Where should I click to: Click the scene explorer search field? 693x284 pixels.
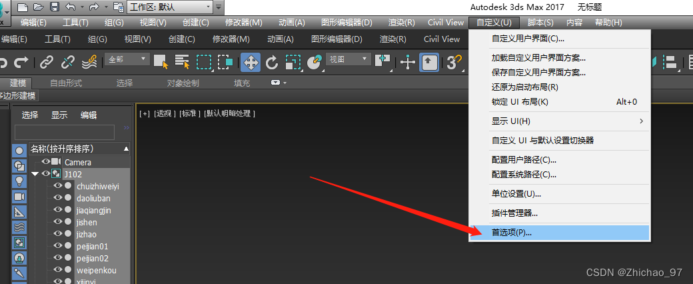[x=65, y=132]
